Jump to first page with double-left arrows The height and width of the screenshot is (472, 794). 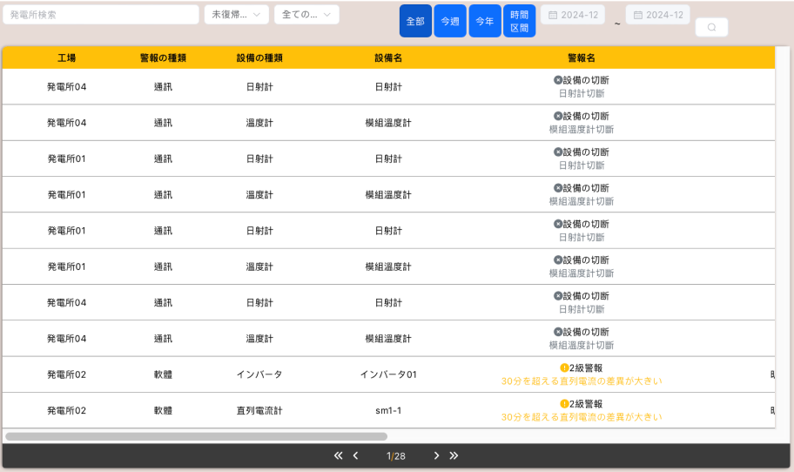point(339,455)
